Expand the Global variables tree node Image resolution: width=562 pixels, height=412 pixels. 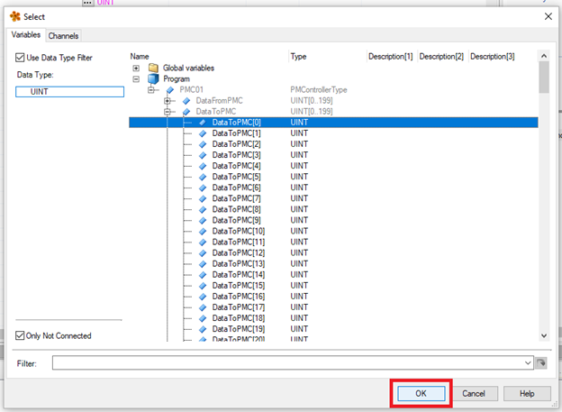click(x=136, y=68)
